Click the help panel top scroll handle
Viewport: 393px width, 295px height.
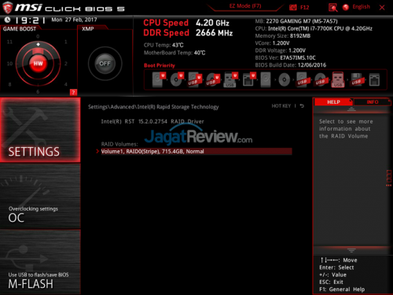point(351,109)
